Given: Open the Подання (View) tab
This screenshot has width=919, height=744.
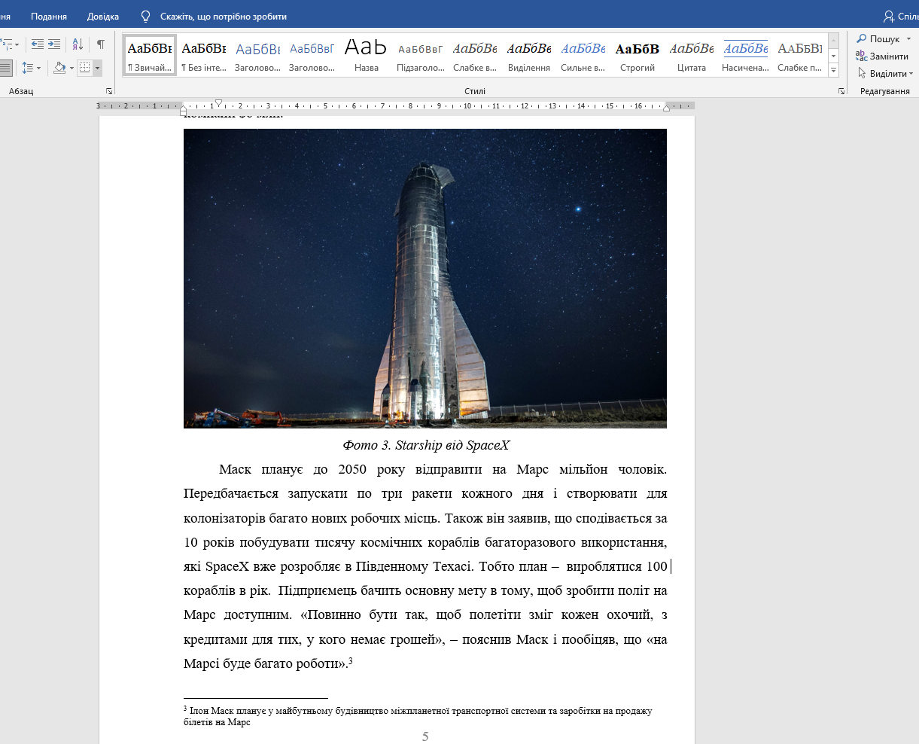Looking at the screenshot, I should tap(49, 17).
